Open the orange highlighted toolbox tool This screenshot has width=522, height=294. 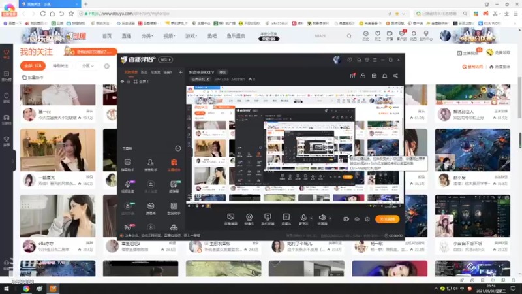coord(174,165)
